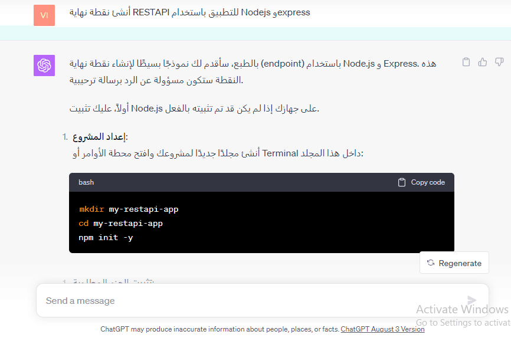The width and height of the screenshot is (511, 341).
Task: Click the sentence about installing Node.js first
Action: point(194,108)
